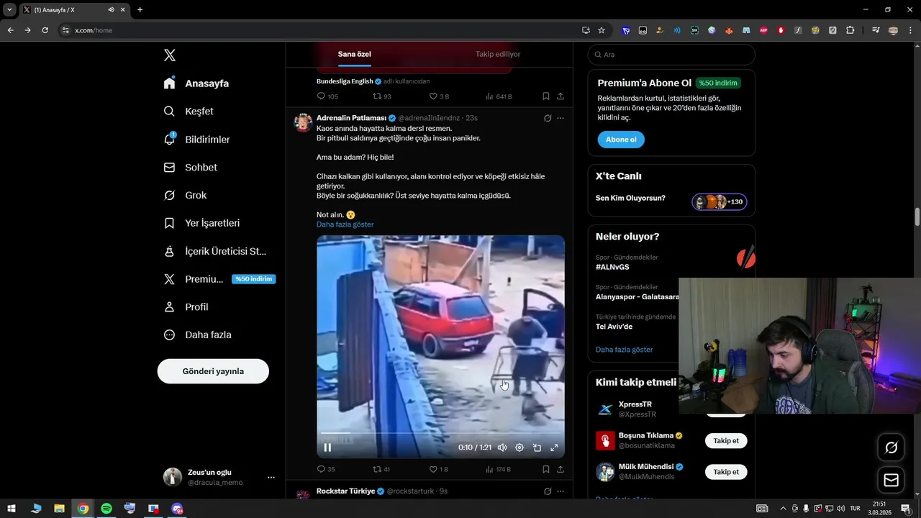The image size is (921, 518).
Task: Open floating messages envelope button
Action: 891,480
